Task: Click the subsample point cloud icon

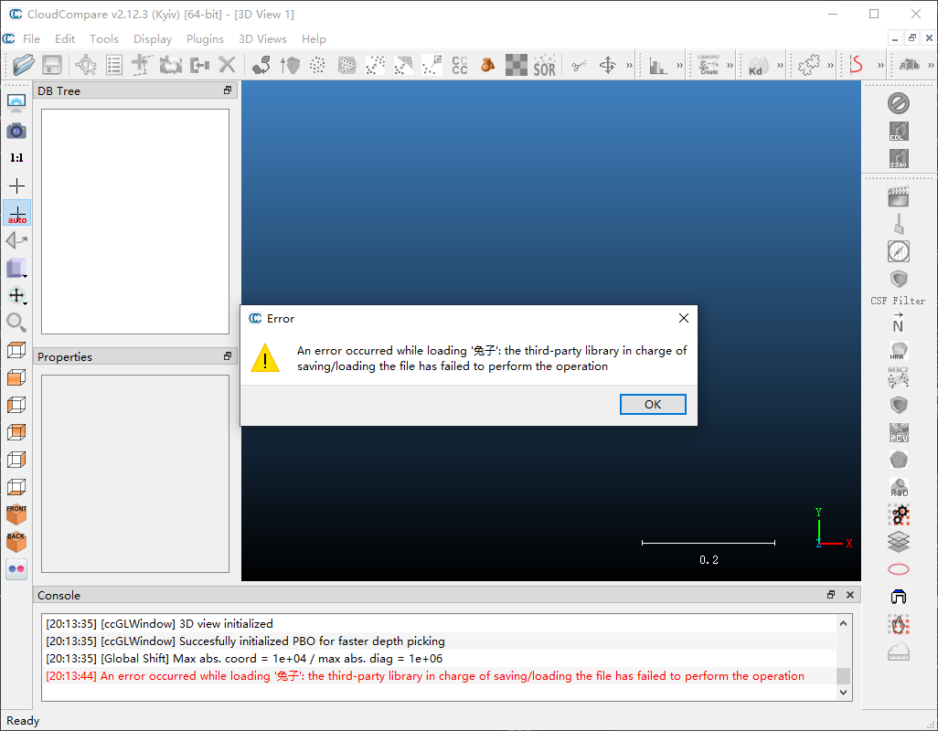Action: pos(317,65)
